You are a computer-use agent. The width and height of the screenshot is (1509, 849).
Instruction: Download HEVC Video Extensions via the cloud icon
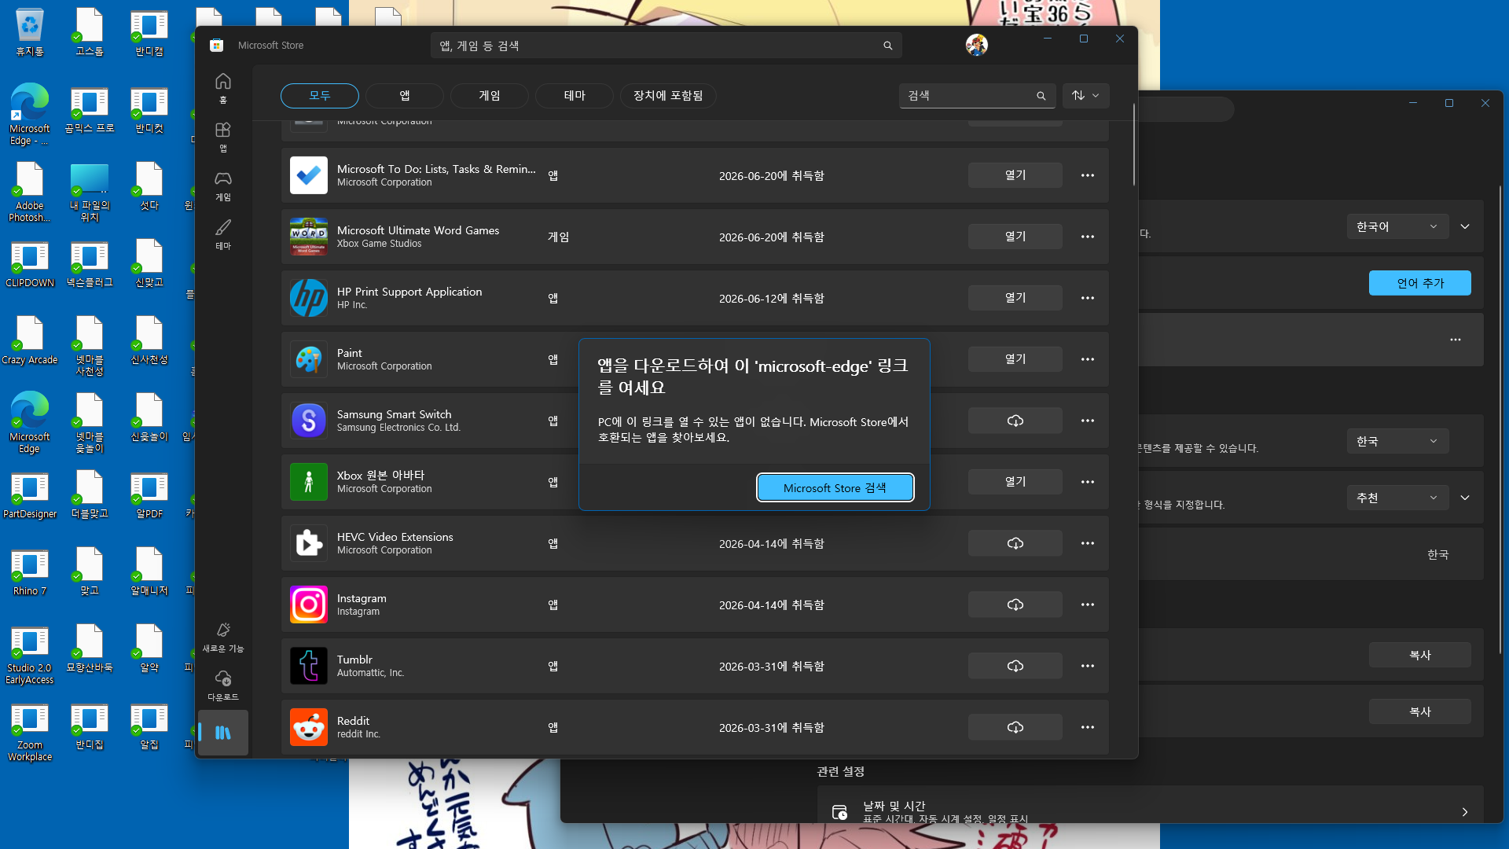(x=1015, y=543)
